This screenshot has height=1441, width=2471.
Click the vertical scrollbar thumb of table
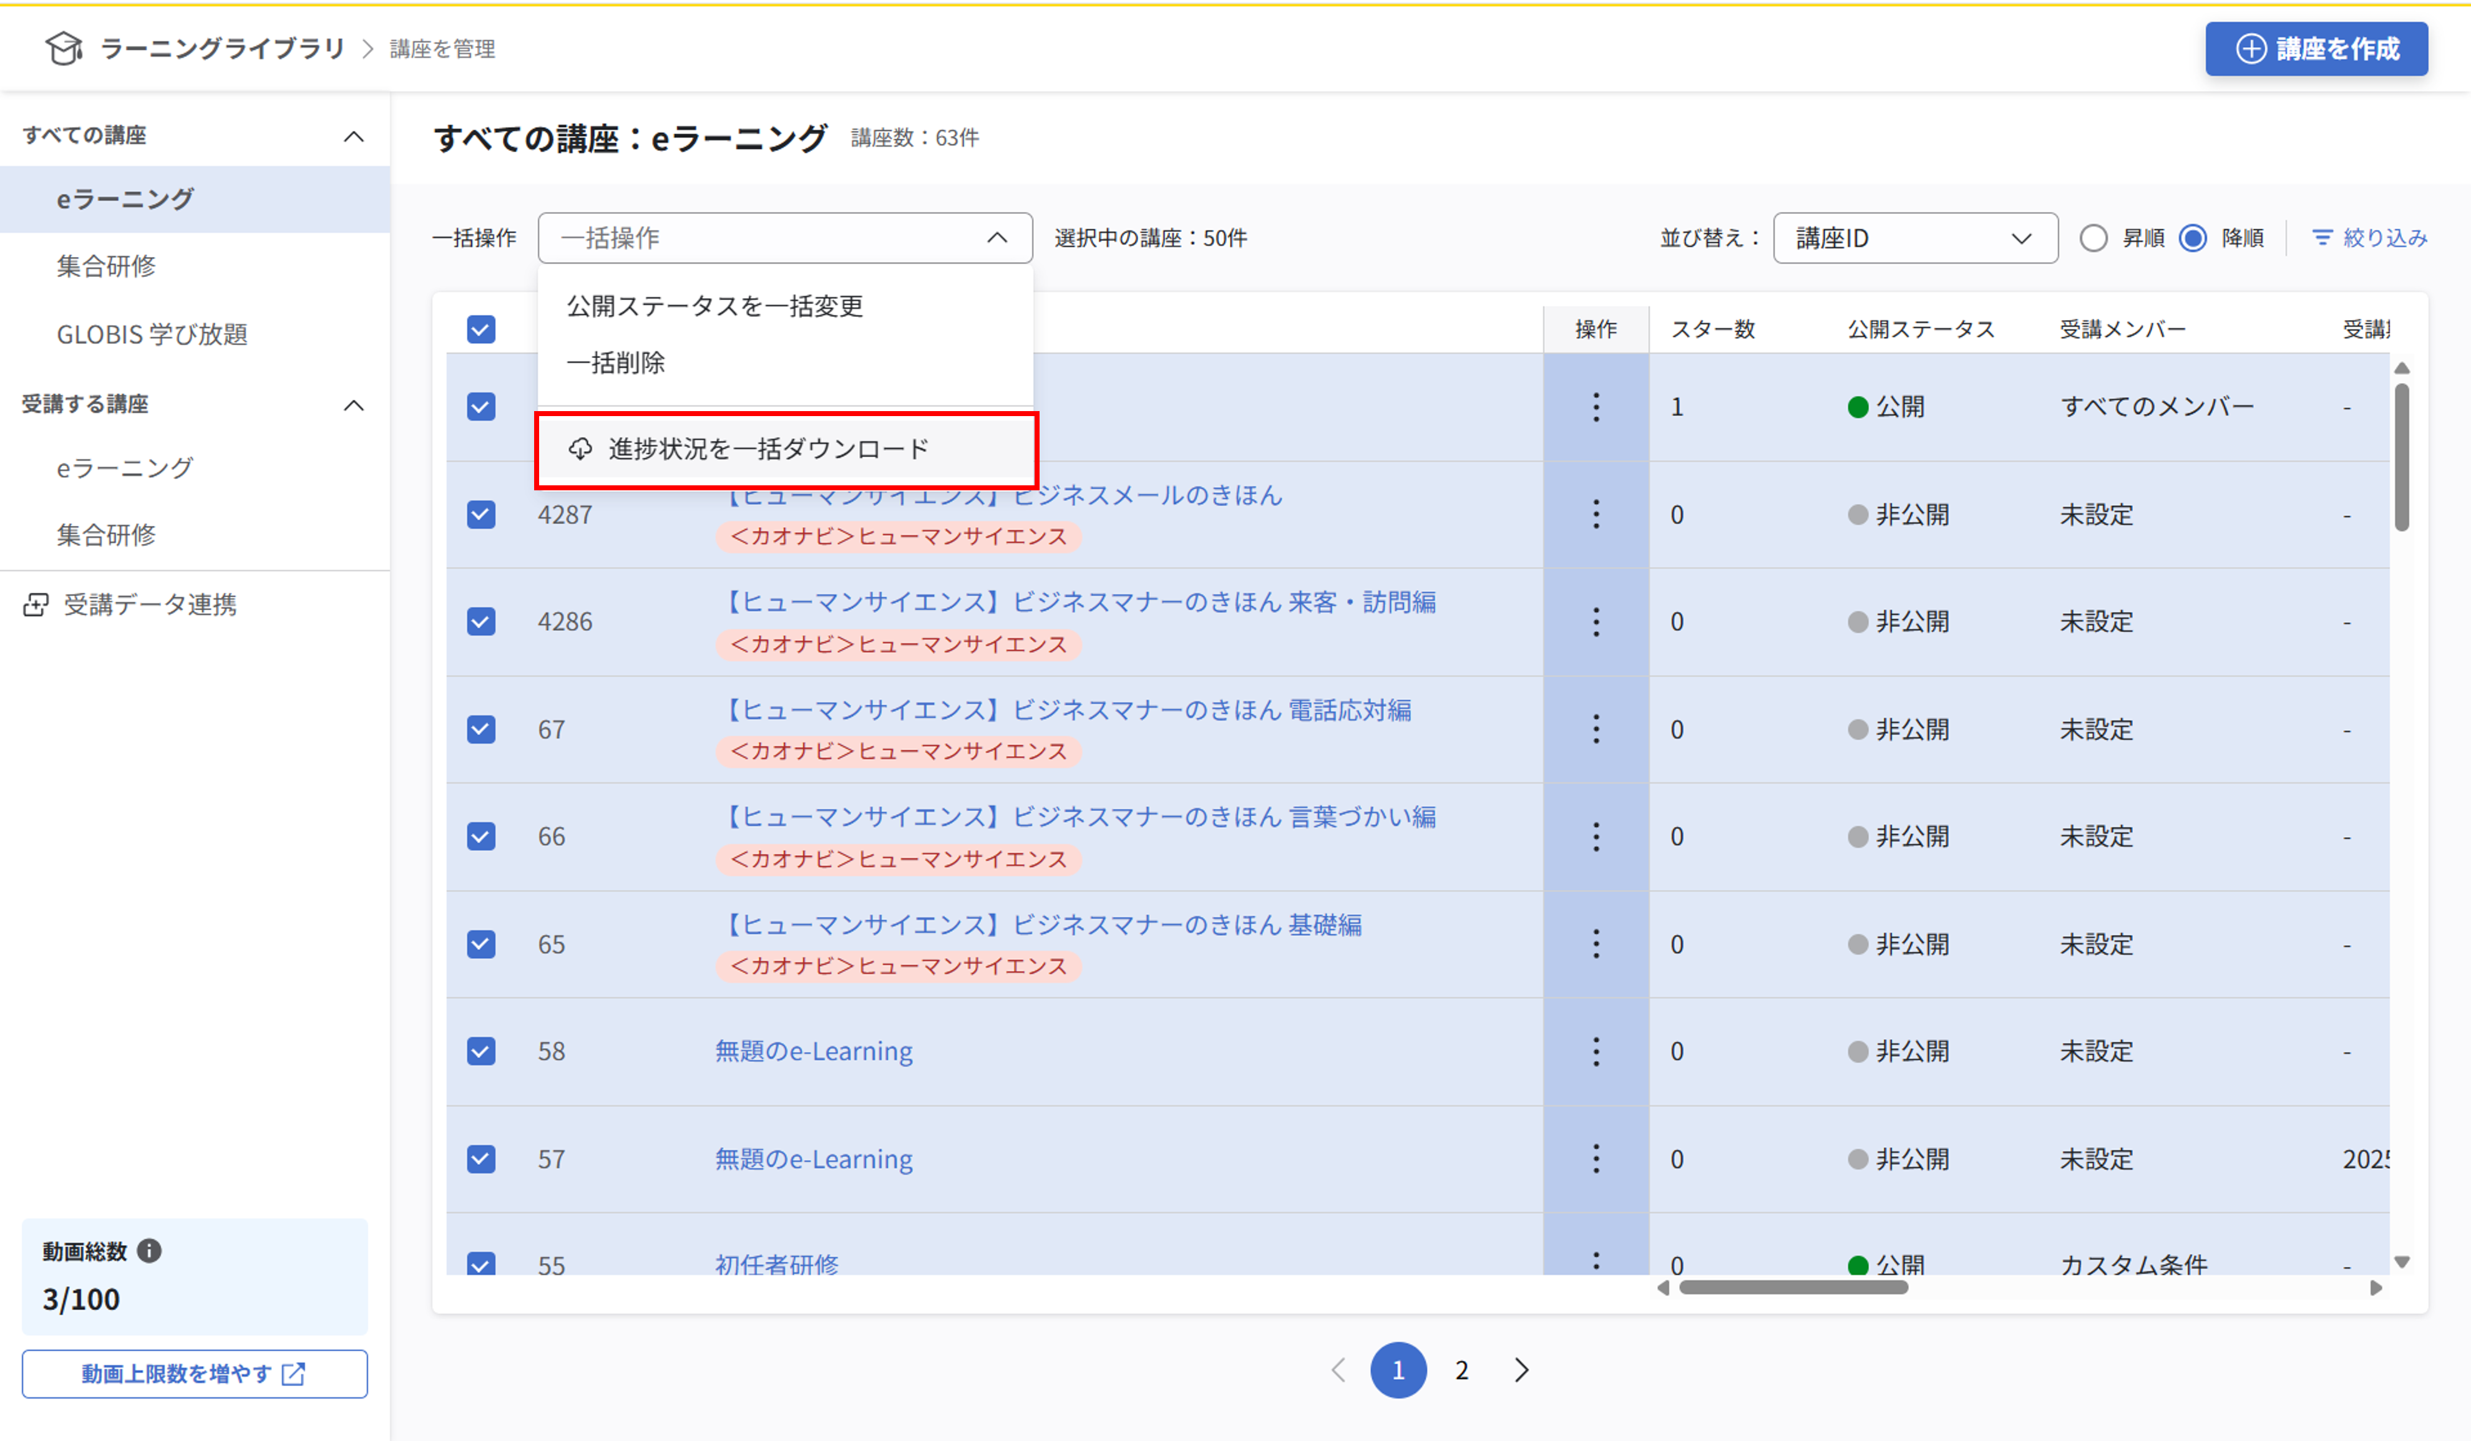[2401, 457]
